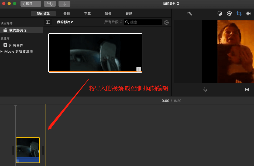254x166 pixels.
Task: Select the crop tool
Action: click(x=239, y=13)
